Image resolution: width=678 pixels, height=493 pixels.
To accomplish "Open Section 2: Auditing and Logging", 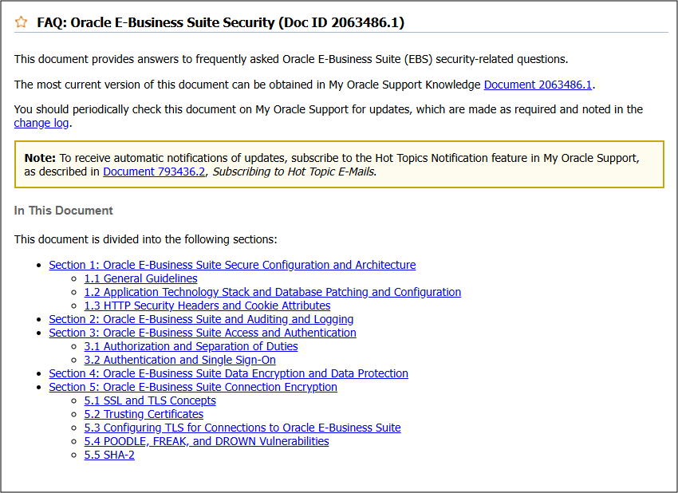I will coord(201,319).
